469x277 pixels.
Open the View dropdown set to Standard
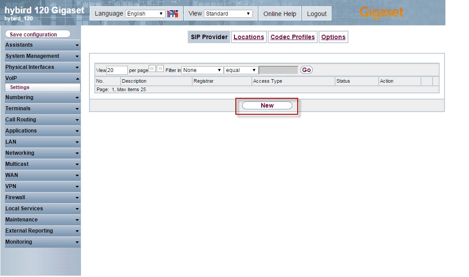click(228, 14)
